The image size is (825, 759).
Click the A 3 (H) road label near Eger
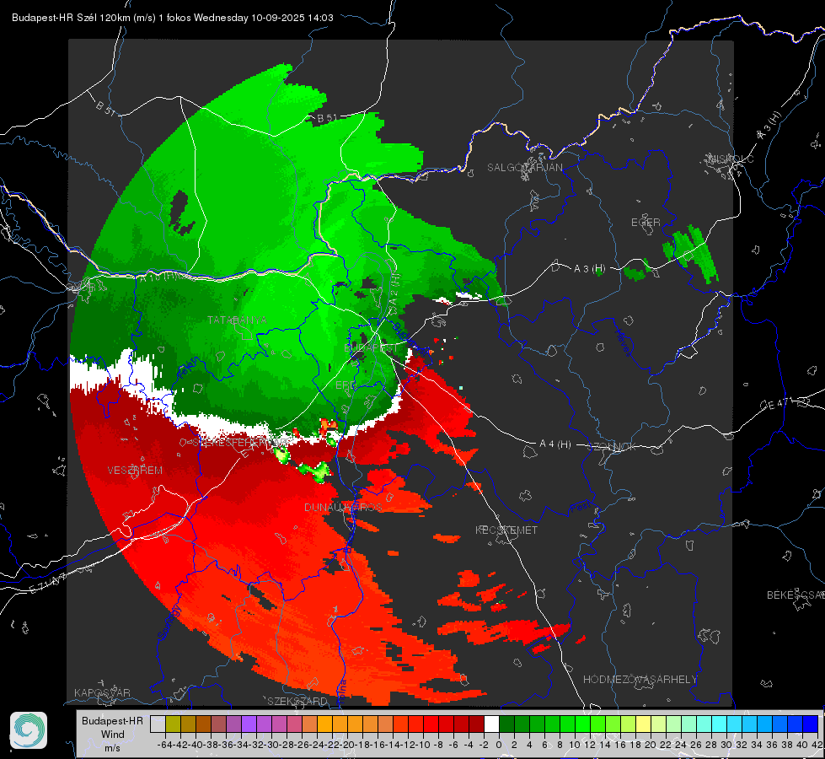pos(589,269)
